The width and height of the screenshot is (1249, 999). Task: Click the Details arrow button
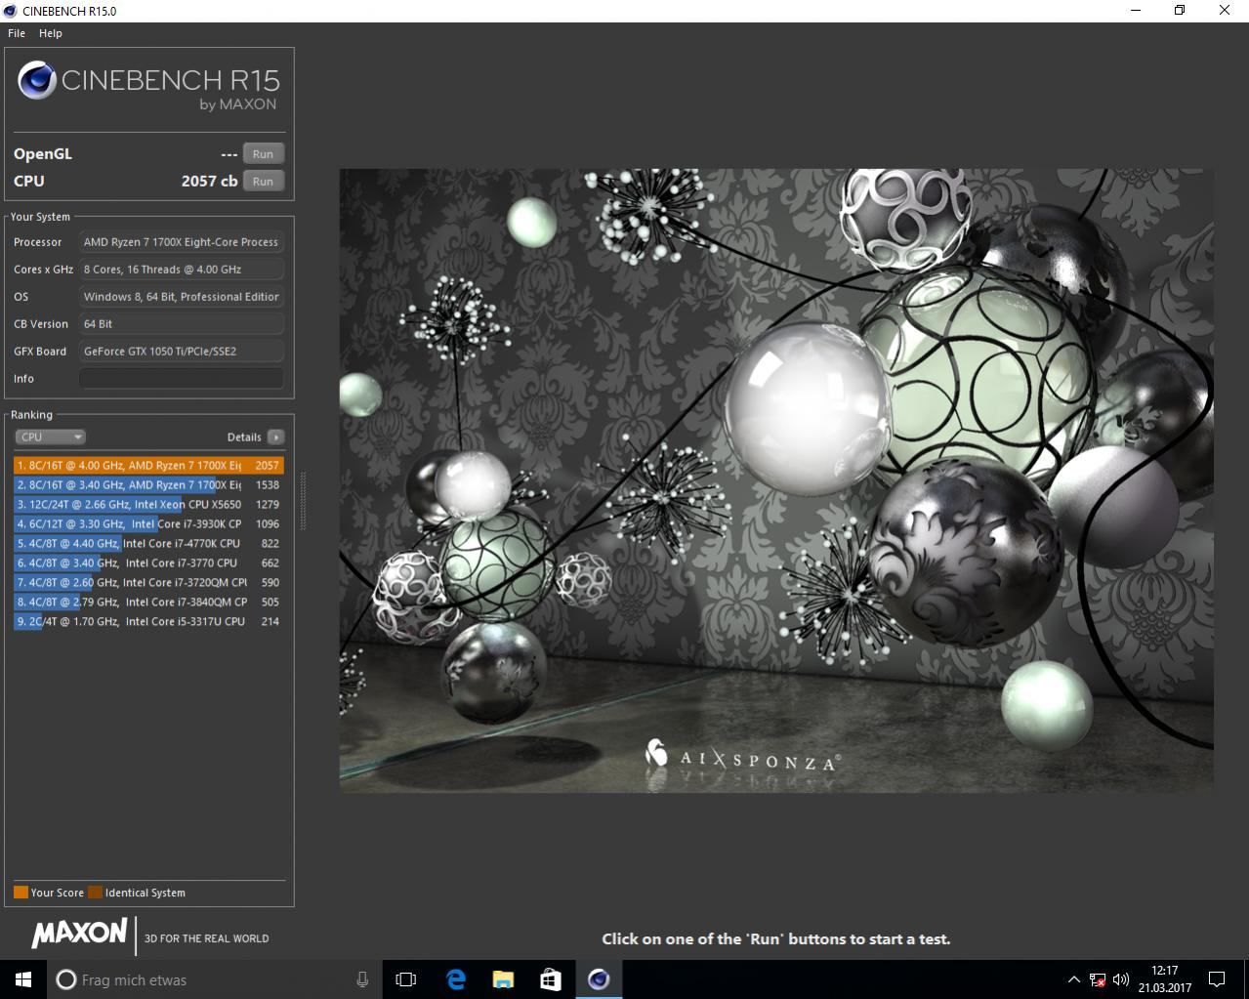tap(275, 437)
